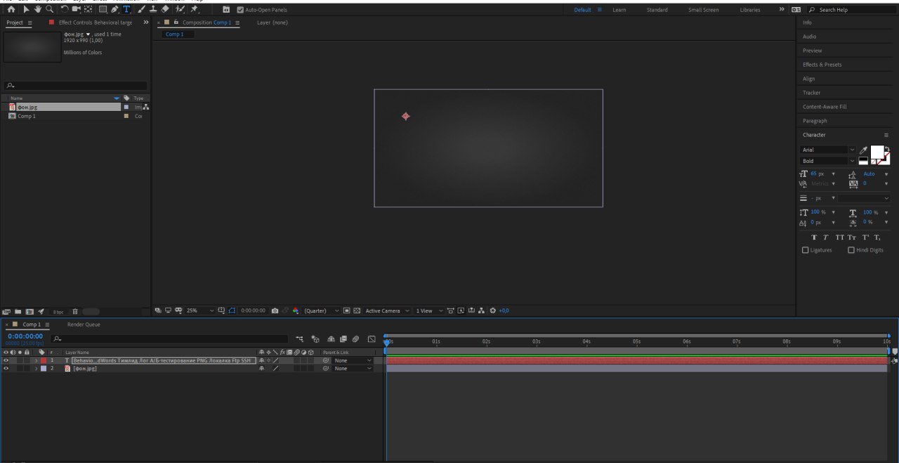
Task: Open the Arial font family dropdown
Action: pyautogui.click(x=828, y=150)
